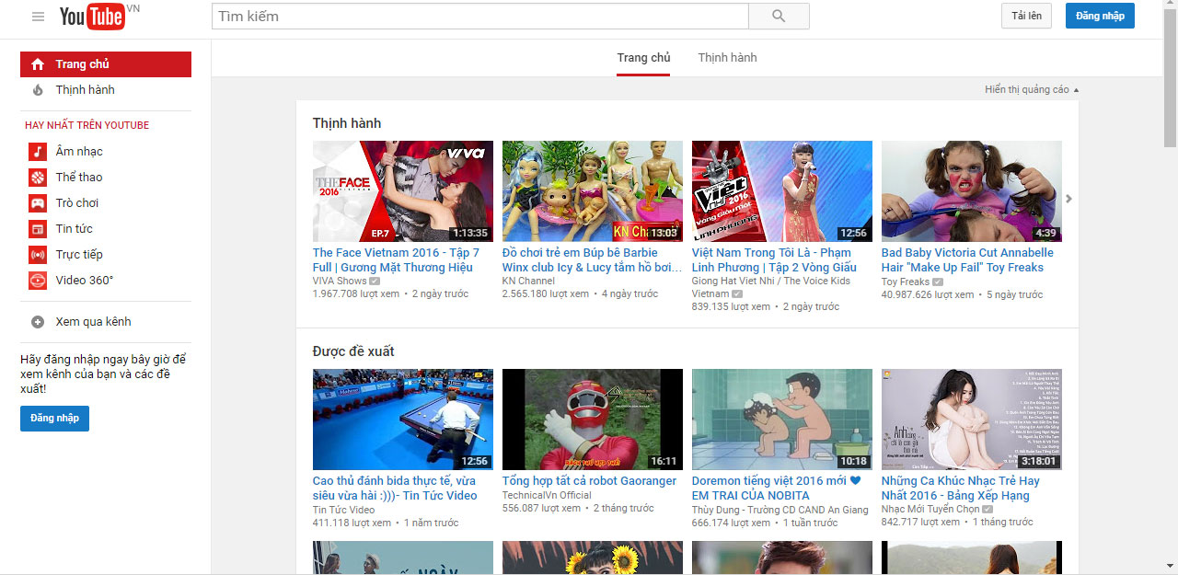Click the blue Đăng nhập header button
The width and height of the screenshot is (1178, 575).
1100,16
